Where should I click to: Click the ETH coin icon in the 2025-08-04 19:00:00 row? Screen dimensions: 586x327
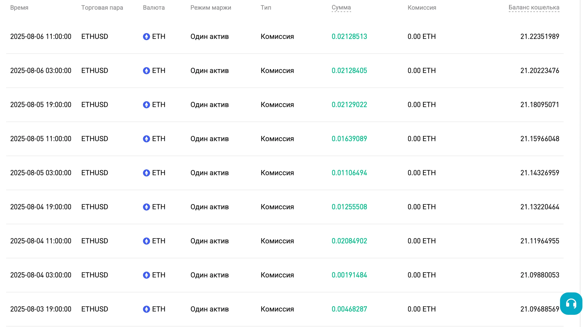click(146, 207)
